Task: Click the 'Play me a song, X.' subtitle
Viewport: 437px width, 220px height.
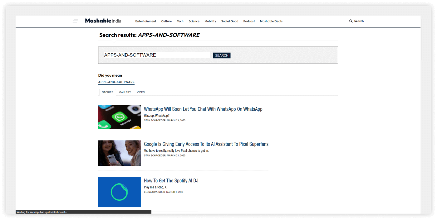Action: (x=155, y=187)
